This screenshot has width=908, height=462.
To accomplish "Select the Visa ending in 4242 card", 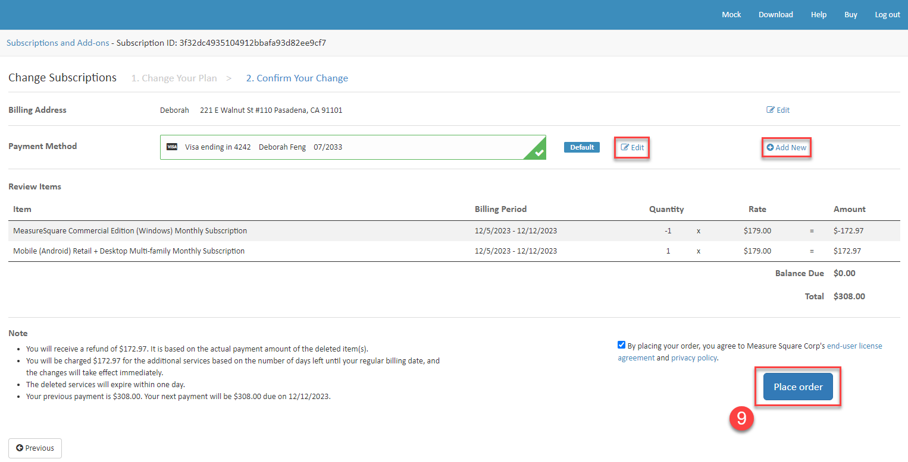I will [353, 147].
